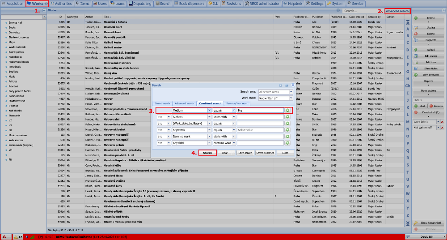Click the quick Search... box above the table
Viewport: 447px width, 240px height.
pyautogui.click(x=362, y=11)
